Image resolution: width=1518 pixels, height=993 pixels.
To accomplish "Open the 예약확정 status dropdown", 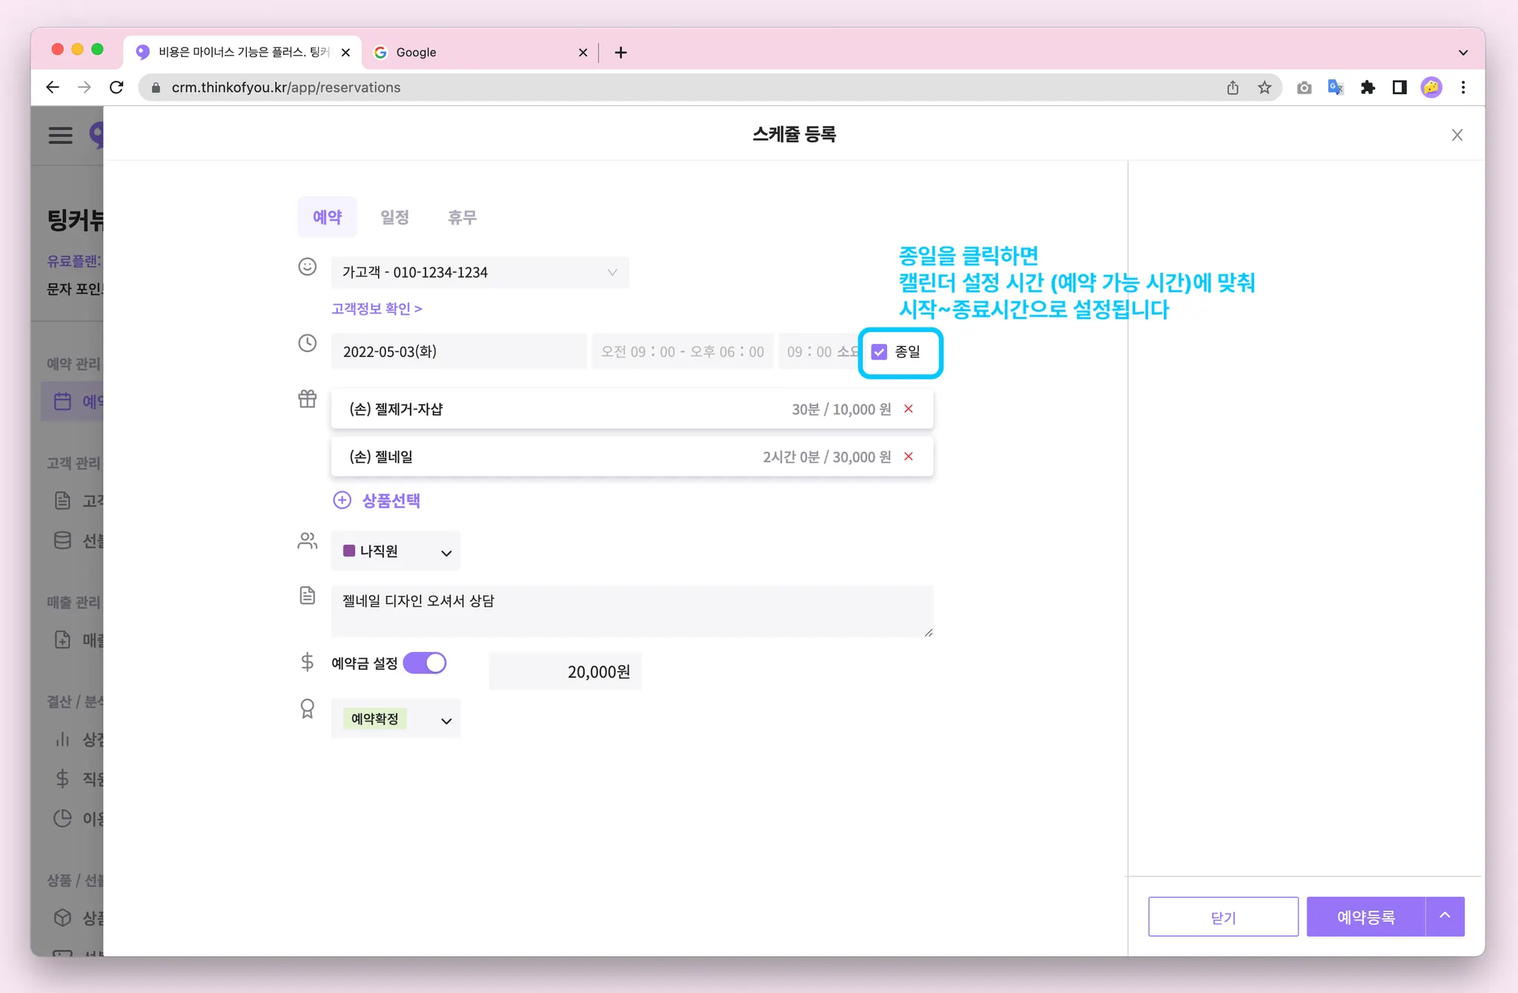I will (396, 719).
